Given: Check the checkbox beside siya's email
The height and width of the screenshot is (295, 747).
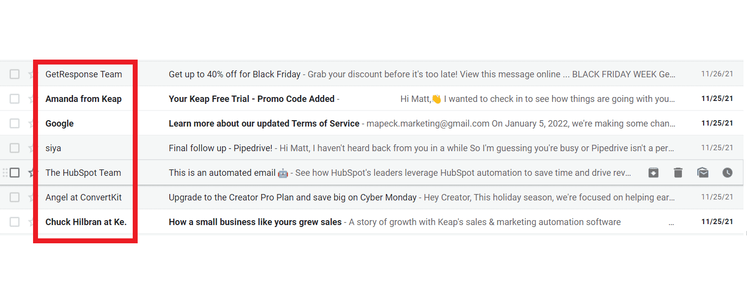Looking at the screenshot, I should tap(14, 148).
